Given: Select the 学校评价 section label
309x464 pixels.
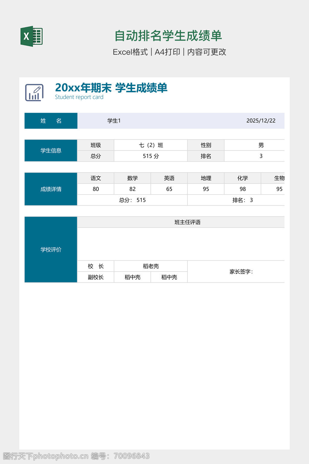Looking at the screenshot, I should (51, 250).
